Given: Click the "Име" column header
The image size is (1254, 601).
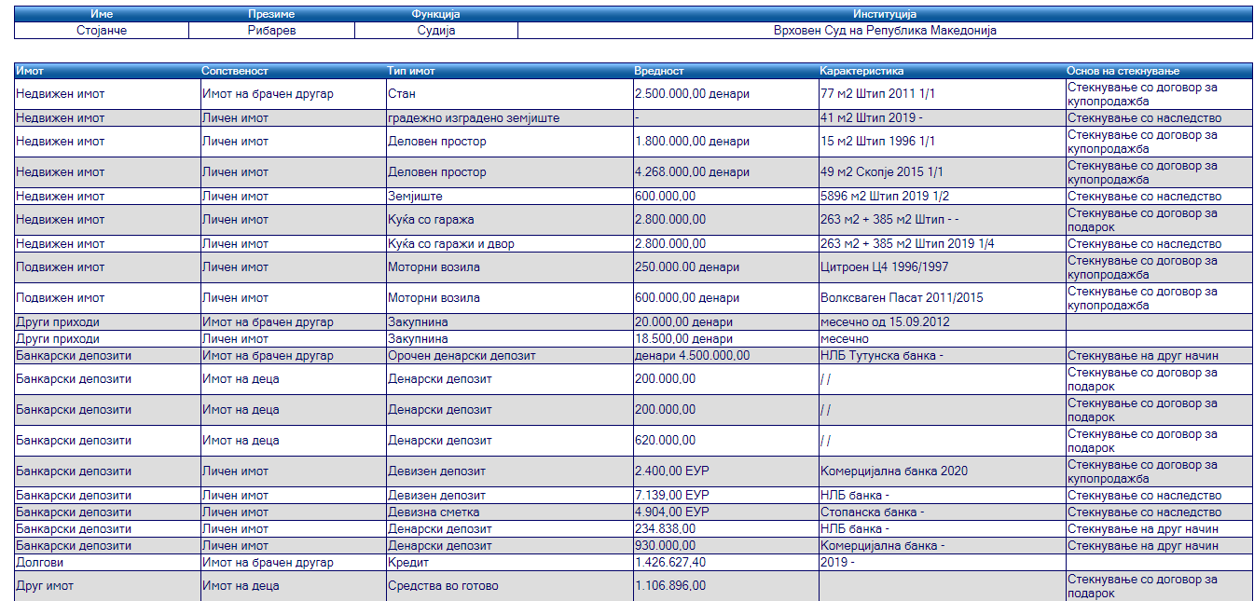Looking at the screenshot, I should coord(102,14).
